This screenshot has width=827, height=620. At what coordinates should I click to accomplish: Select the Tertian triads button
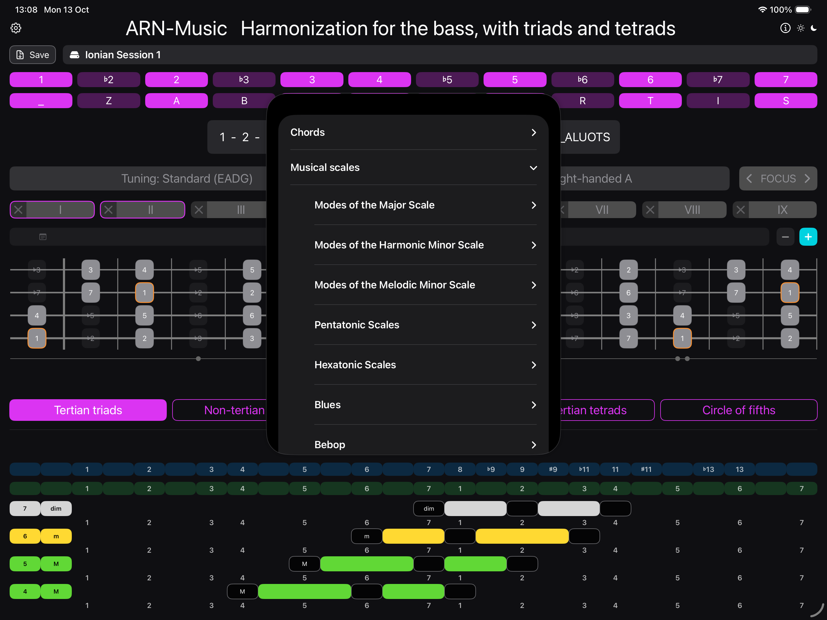point(88,410)
